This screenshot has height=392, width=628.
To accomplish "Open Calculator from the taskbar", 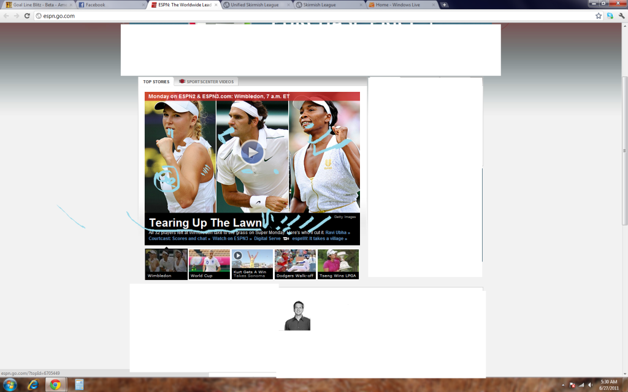I will 79,385.
